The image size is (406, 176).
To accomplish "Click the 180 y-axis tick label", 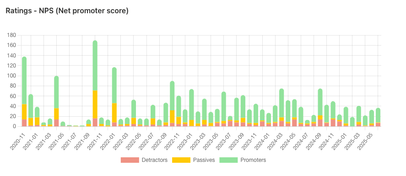I will tap(12, 35).
